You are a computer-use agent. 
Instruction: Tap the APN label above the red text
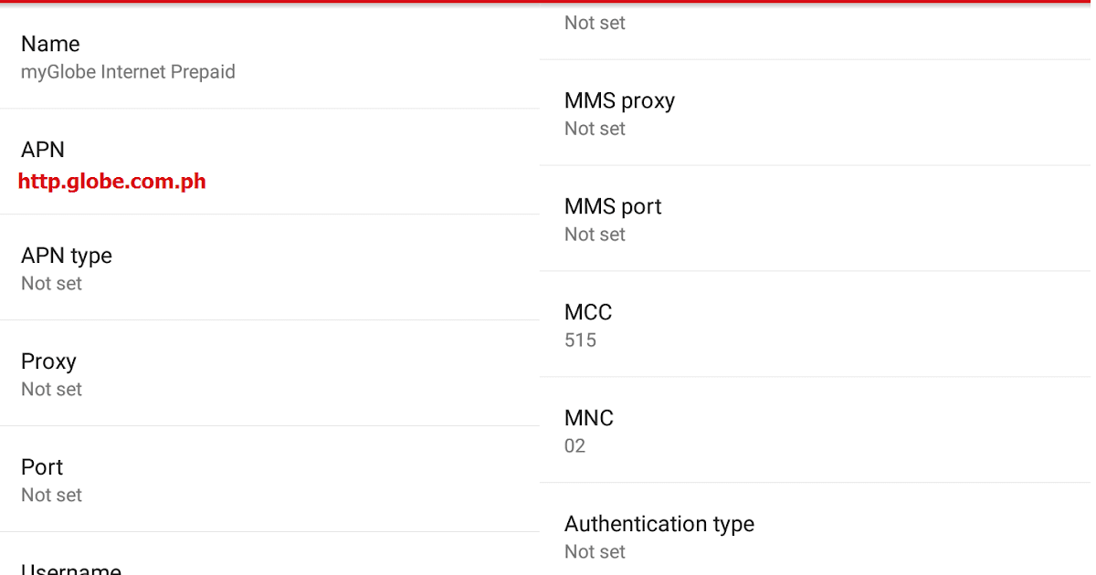tap(42, 149)
